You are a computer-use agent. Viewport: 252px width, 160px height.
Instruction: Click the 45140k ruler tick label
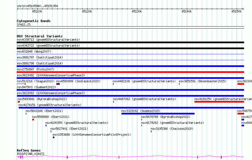pyautogui.click(x=187, y=11)
